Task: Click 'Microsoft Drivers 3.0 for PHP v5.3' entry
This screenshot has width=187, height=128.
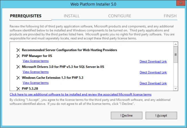Action: [x=63, y=67]
